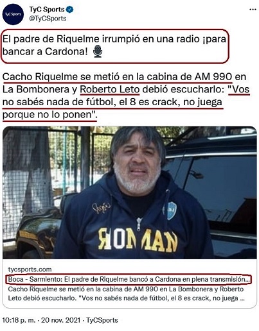Click the 20 nov. 2021 date

point(61,320)
